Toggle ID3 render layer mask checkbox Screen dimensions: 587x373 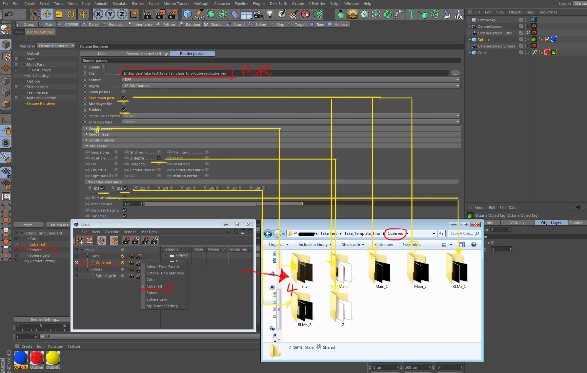coord(149,188)
